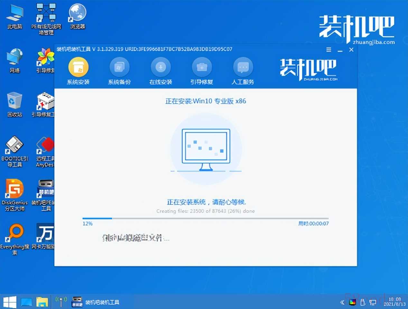The width and height of the screenshot is (408, 309).
Task: Click the taskbar clock showing 2021/8/13
Action: click(x=394, y=302)
